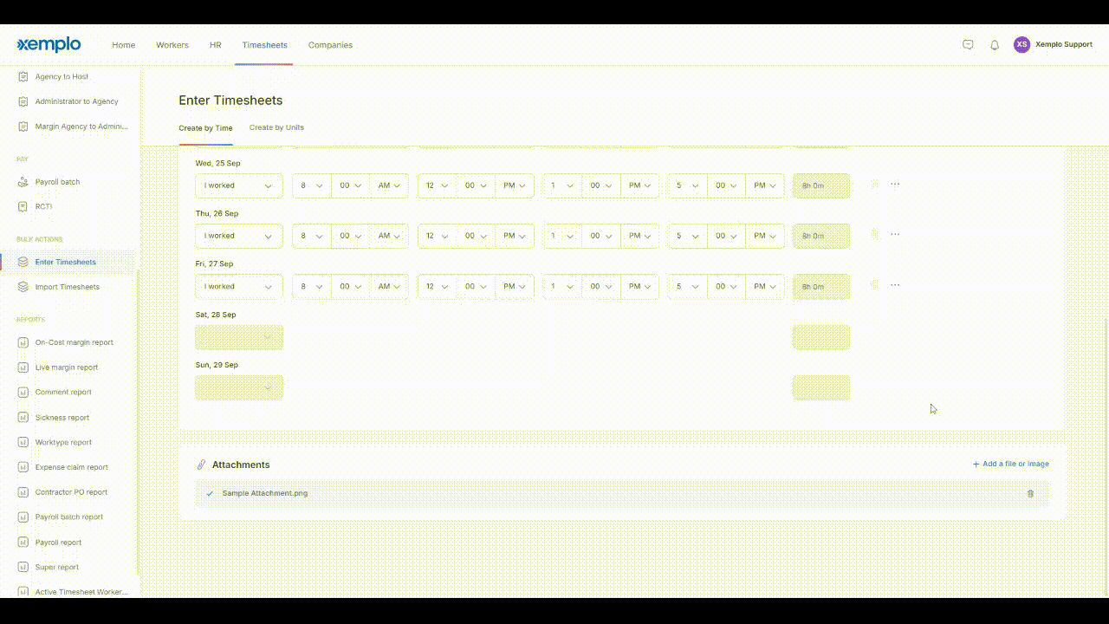The height and width of the screenshot is (624, 1109).
Task: Click the empty total field for Sat, 28 Sep
Action: pyautogui.click(x=821, y=337)
